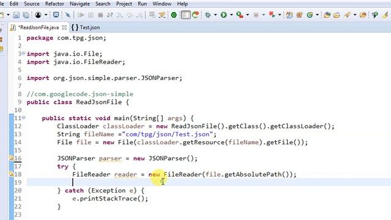This screenshot has height=220, width=391.
Task: Click the class name ReadJsonFile on line 9
Action: 99,102
